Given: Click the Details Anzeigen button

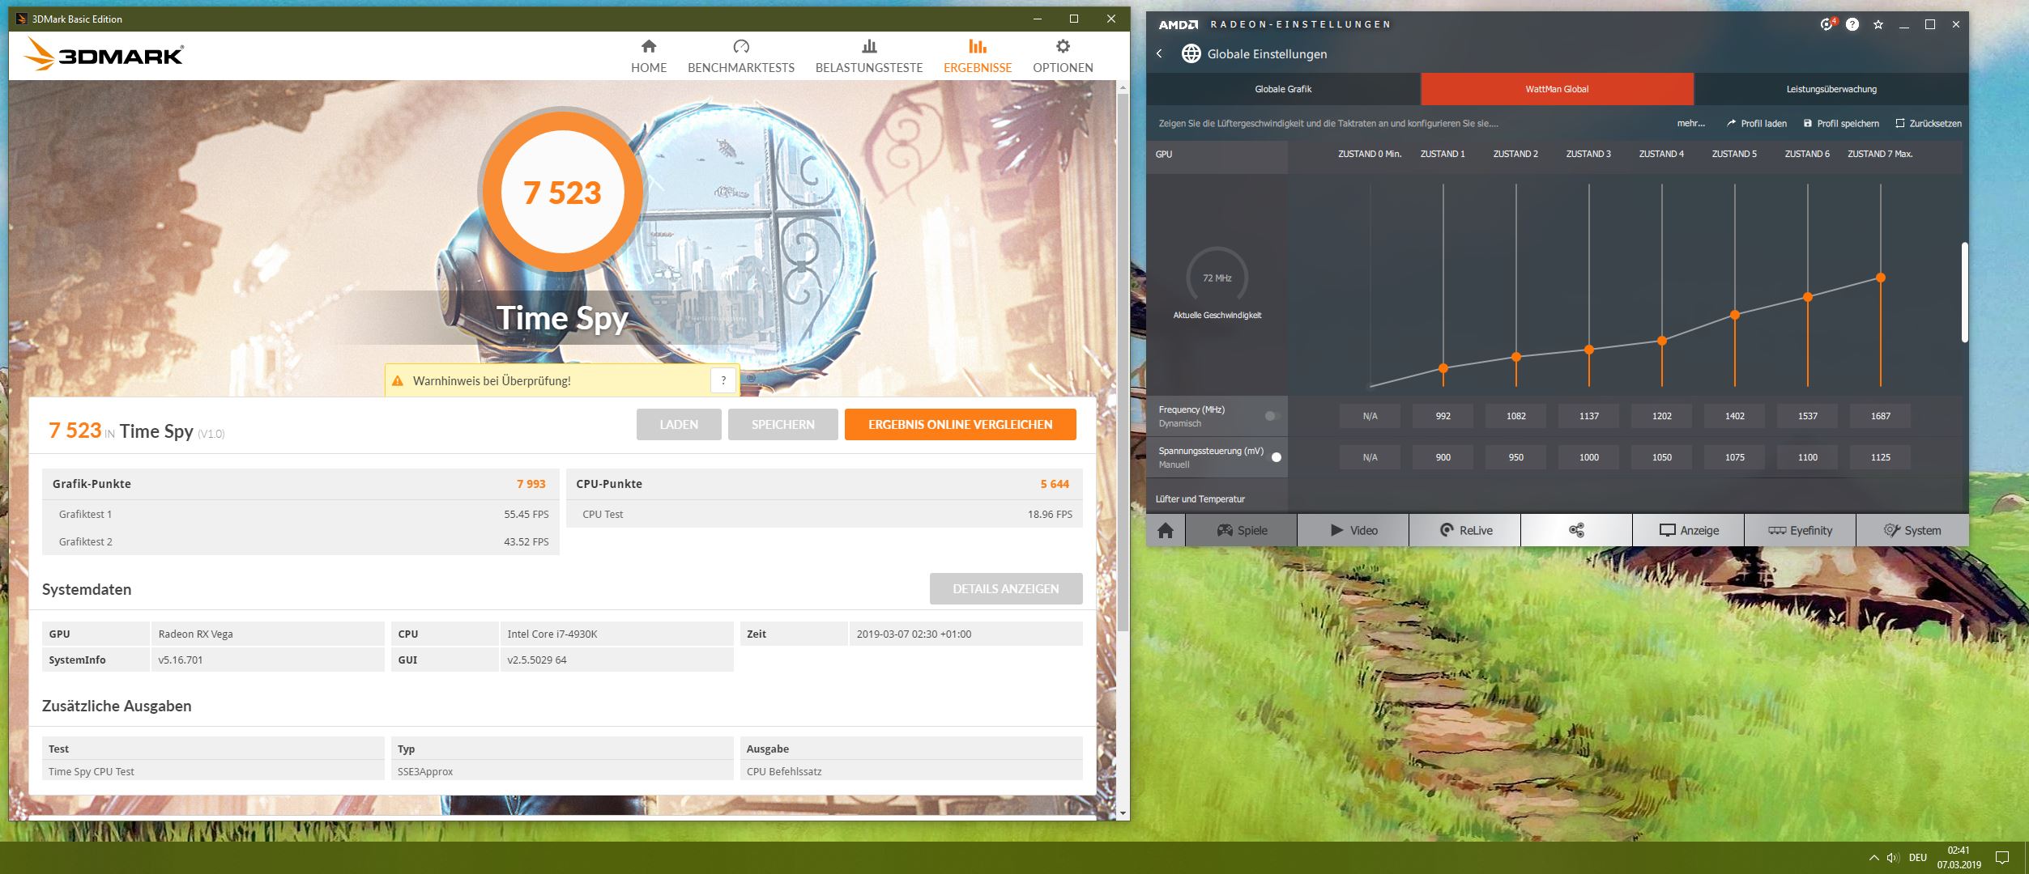Looking at the screenshot, I should pyautogui.click(x=1005, y=589).
